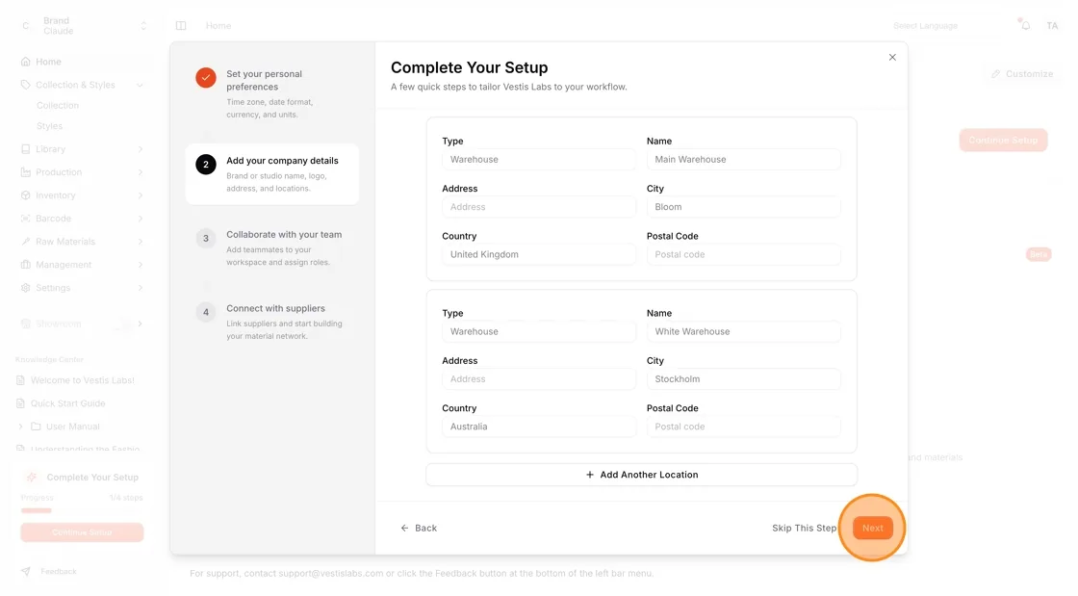Close the Complete Your Setup dialog
The width and height of the screenshot is (1078, 596).
pyautogui.click(x=892, y=57)
